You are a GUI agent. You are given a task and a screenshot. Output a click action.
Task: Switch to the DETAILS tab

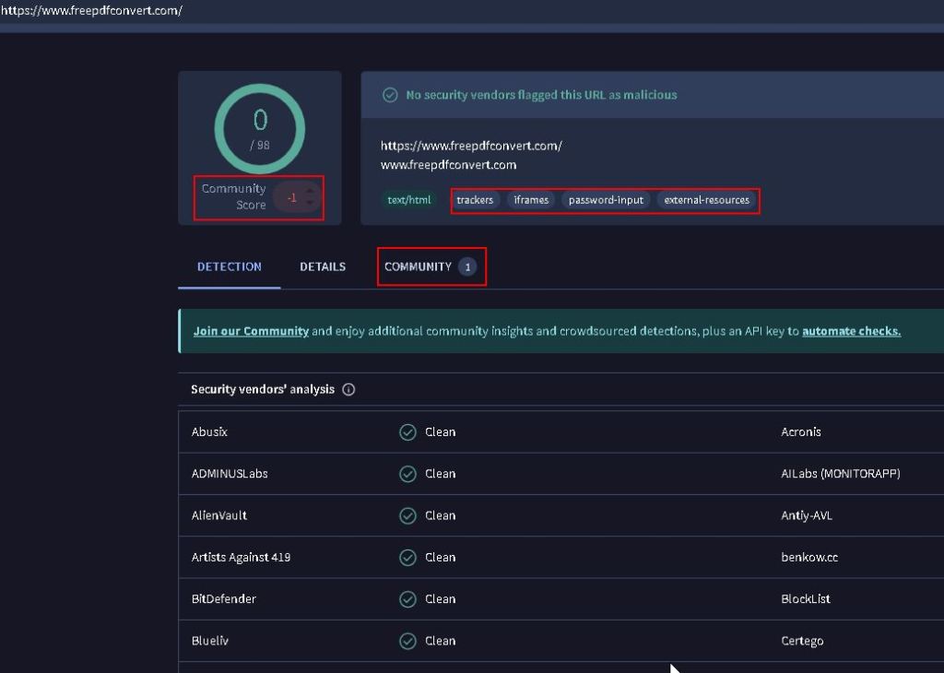click(323, 266)
